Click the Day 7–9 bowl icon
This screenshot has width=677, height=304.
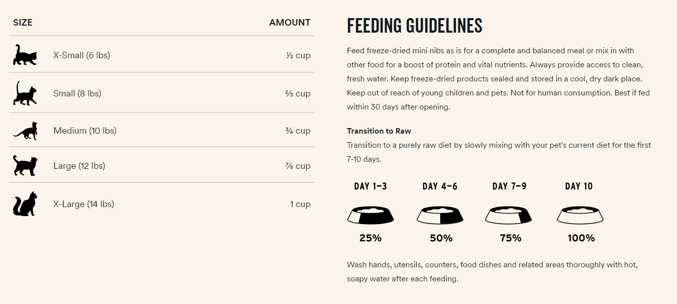[x=509, y=215]
